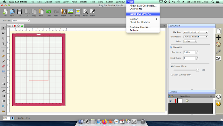The height and width of the screenshot is (126, 223).
Task: Click the Grid Lines input field
Action: [x=189, y=52]
